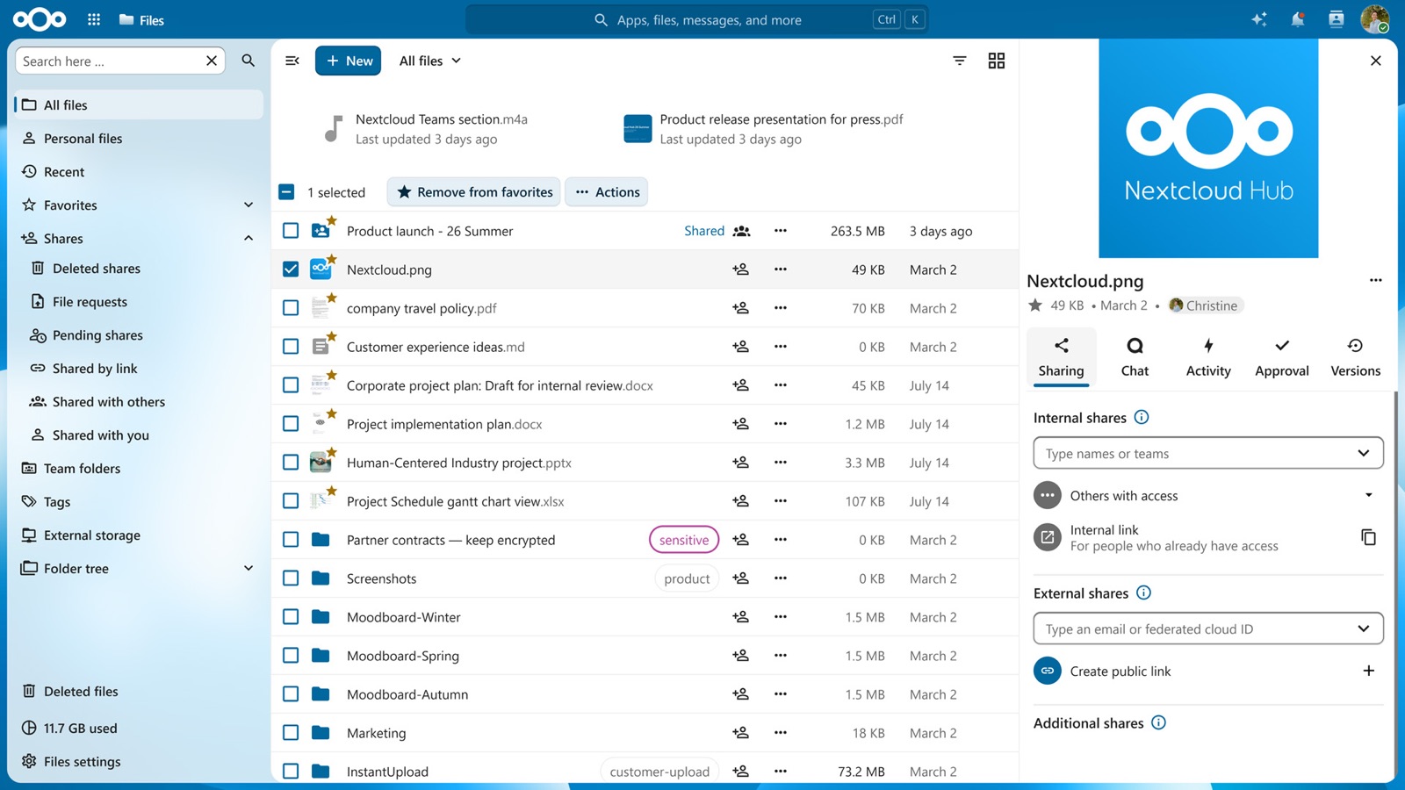Show info about Additional shares
This screenshot has height=790, width=1405.
coord(1158,723)
